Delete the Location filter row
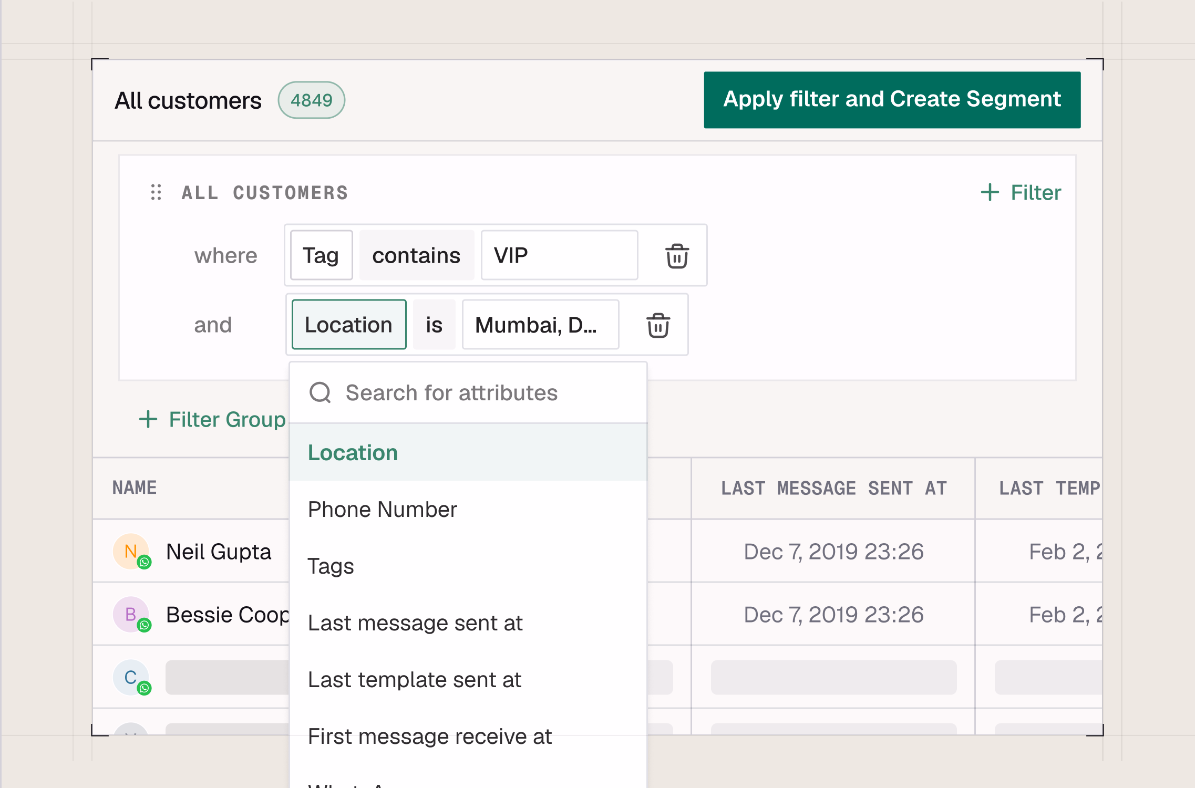This screenshot has height=788, width=1195. [658, 325]
